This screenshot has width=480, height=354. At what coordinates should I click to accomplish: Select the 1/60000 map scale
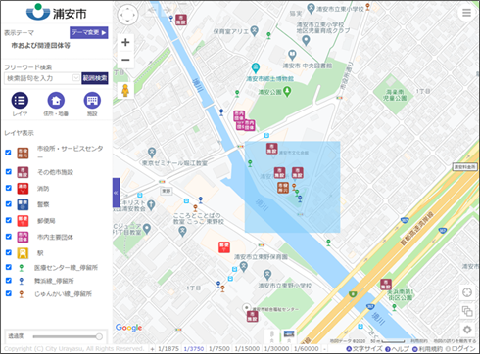pos(307,349)
